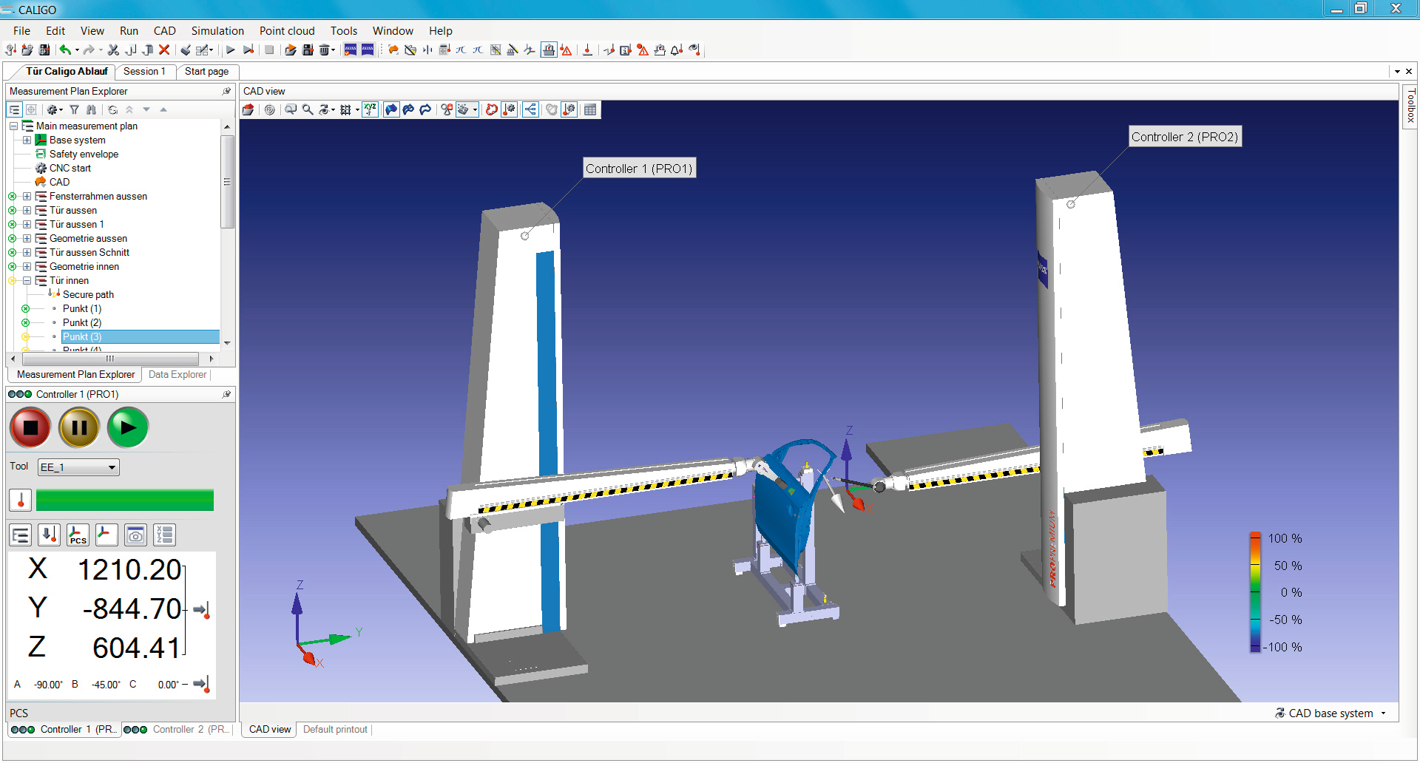Click the scissors cut icon in main toolbar
Image resolution: width=1420 pixels, height=763 pixels.
pos(113,50)
